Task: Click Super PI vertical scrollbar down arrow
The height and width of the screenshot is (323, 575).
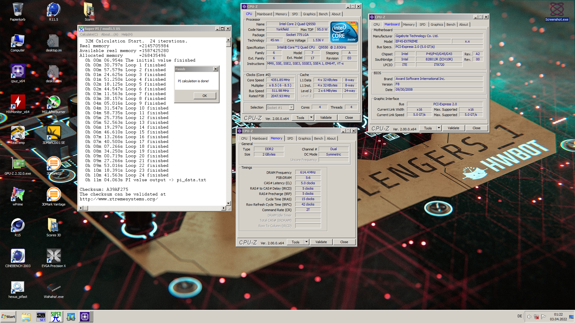Action: pyautogui.click(x=228, y=203)
